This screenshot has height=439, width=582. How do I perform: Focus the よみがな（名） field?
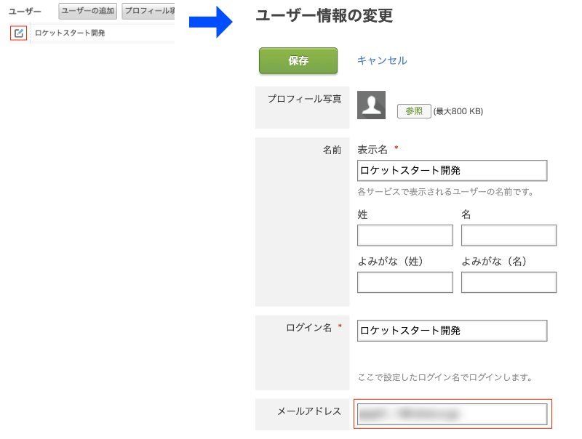click(x=509, y=283)
